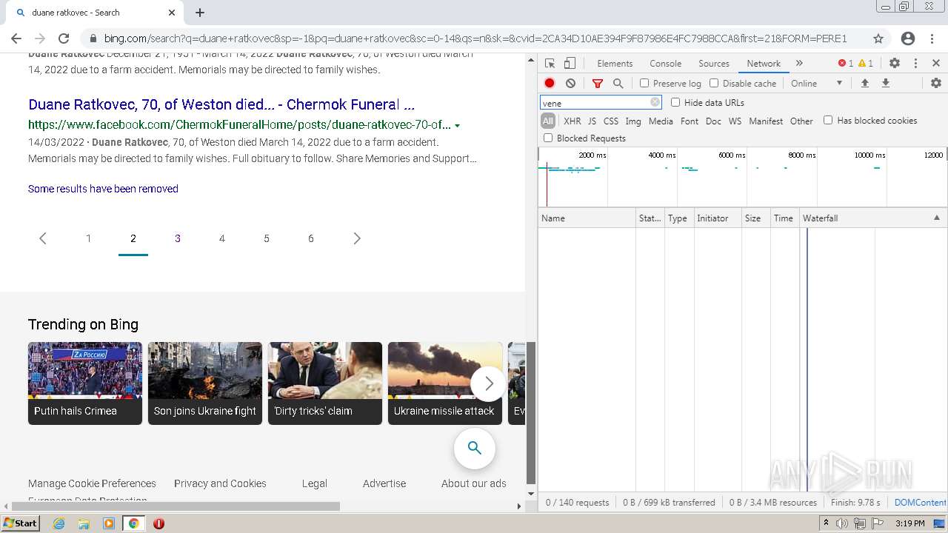Open the Chrome menu
This screenshot has height=533, width=948.
(x=932, y=38)
